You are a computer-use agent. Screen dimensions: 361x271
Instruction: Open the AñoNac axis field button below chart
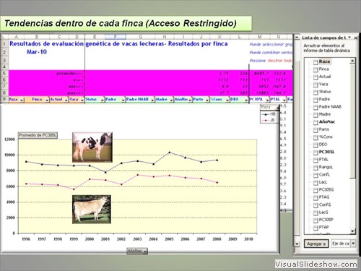pyautogui.click(x=137, y=251)
